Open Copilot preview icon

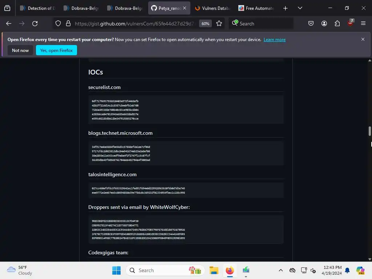tap(360, 270)
